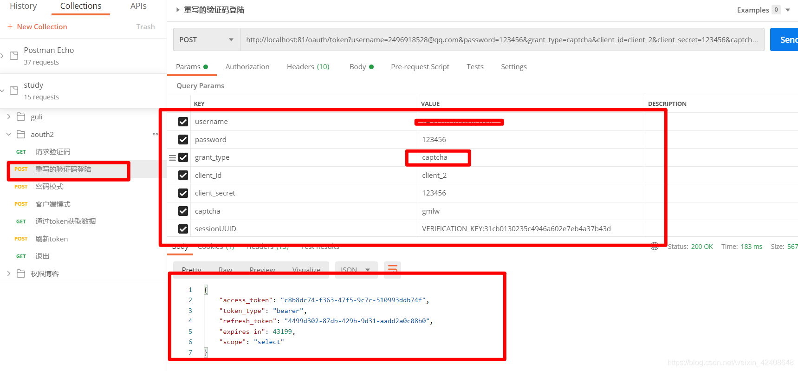The width and height of the screenshot is (798, 371).
Task: Select the Visualize response view
Action: [306, 270]
